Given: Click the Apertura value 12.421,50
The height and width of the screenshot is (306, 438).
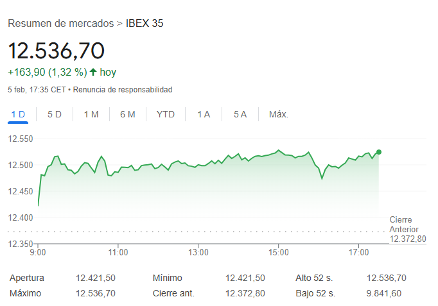Looking at the screenshot, I should (x=96, y=278).
